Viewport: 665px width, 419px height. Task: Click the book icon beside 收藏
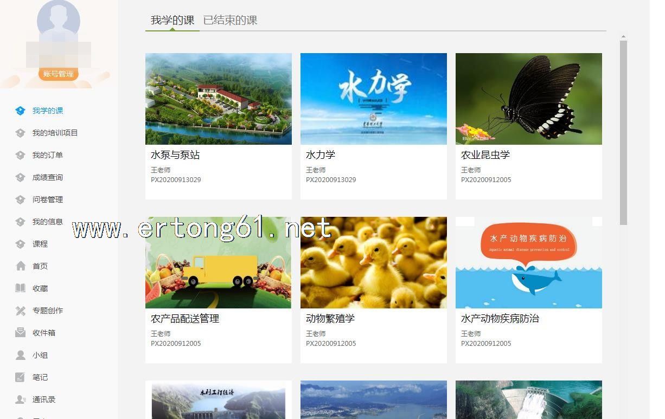pyautogui.click(x=21, y=288)
